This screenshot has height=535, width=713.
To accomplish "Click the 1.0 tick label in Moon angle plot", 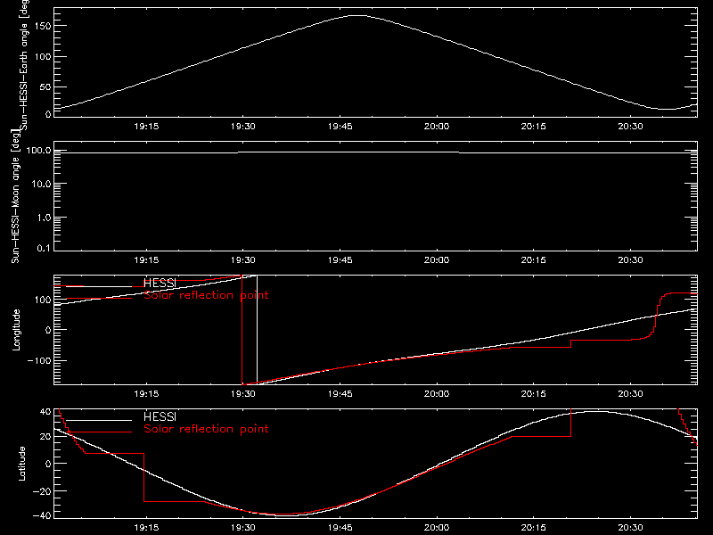I will pos(44,218).
